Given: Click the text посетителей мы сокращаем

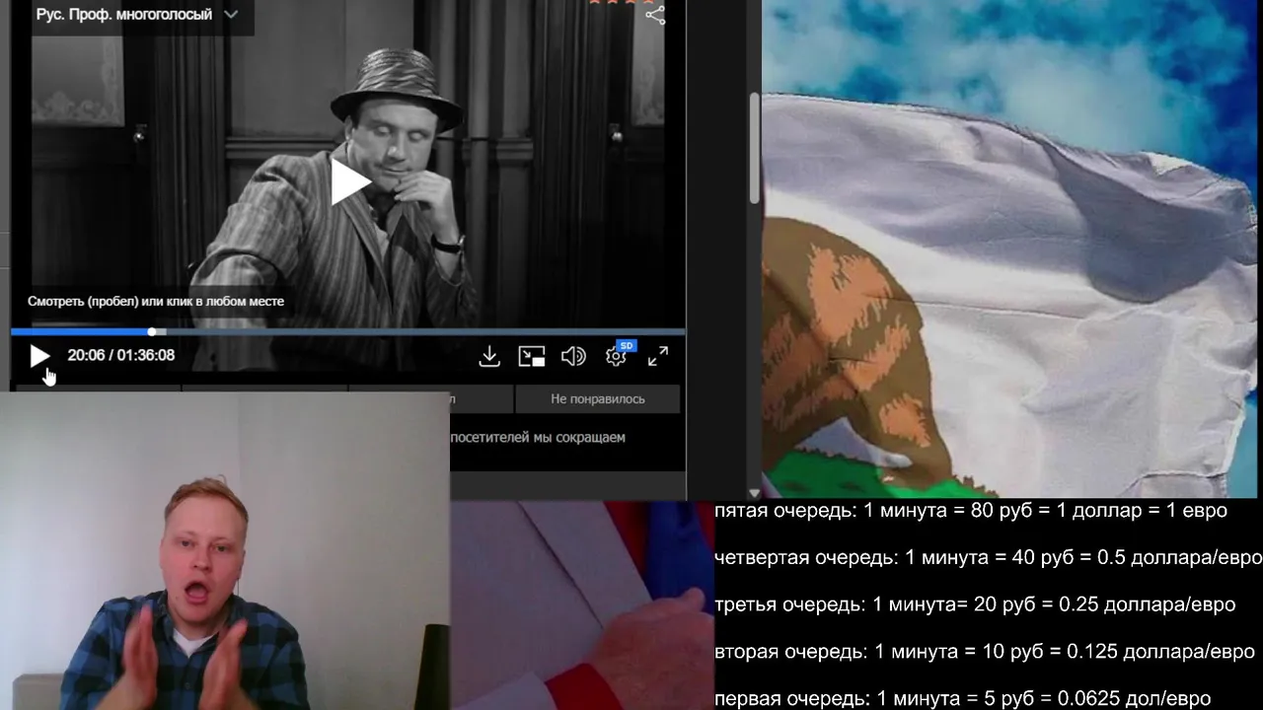Looking at the screenshot, I should click(538, 437).
